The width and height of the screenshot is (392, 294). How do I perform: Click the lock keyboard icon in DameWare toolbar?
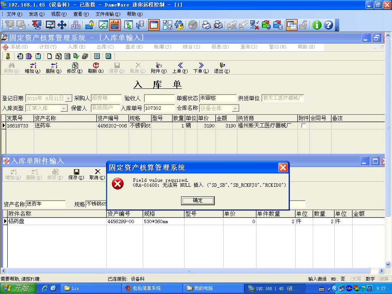(x=90, y=25)
